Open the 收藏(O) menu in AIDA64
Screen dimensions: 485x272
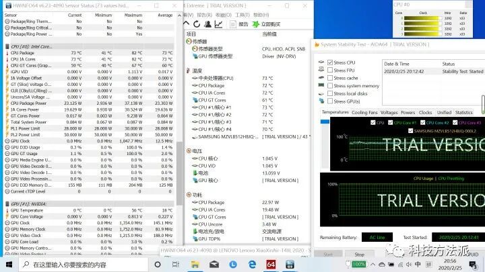click(x=224, y=15)
